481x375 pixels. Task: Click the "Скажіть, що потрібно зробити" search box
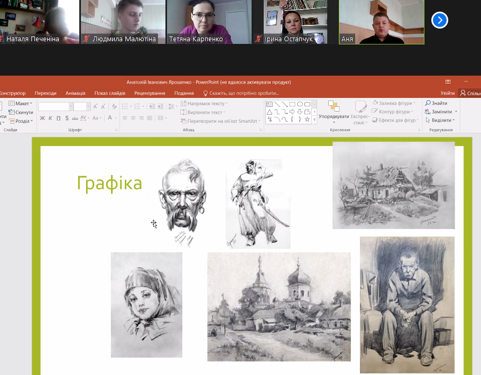point(241,93)
